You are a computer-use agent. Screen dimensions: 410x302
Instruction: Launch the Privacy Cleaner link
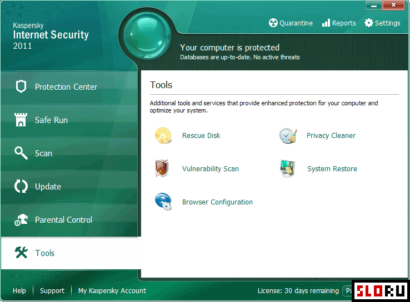click(x=331, y=136)
